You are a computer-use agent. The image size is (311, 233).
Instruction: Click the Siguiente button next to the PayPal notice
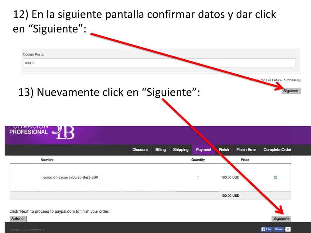coord(281,218)
